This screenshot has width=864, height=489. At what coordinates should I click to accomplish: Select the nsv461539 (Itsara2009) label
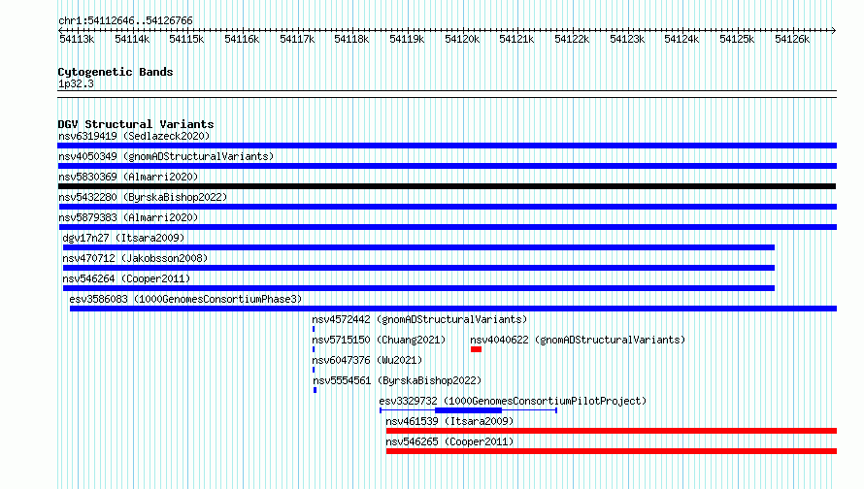click(x=449, y=421)
